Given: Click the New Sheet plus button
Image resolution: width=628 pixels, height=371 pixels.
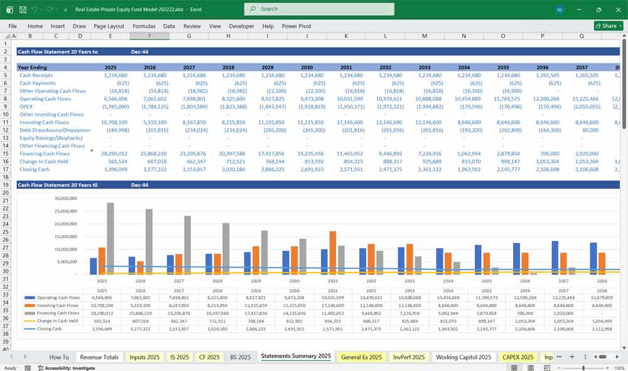Looking at the screenshot, I should click(572, 357).
